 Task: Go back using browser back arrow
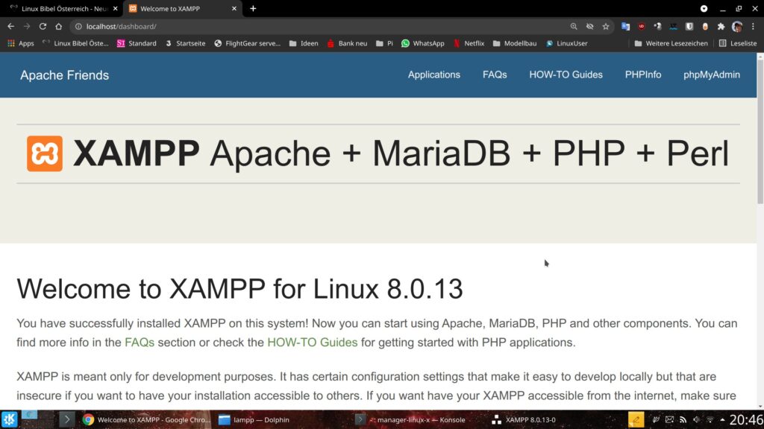pos(10,26)
